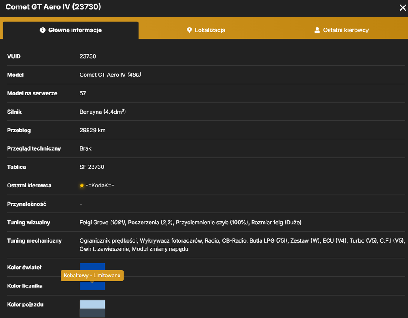
Task: Switch to the Lokalizacja tab
Action: tap(206, 30)
